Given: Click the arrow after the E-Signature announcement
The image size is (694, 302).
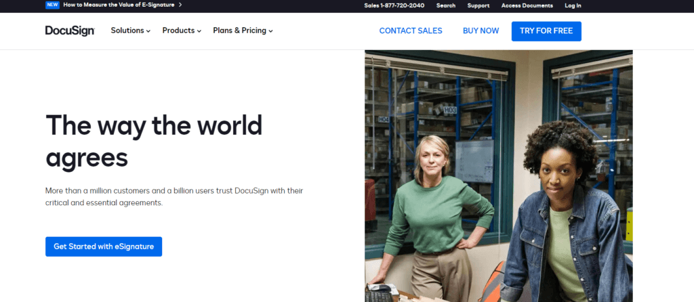Looking at the screenshot, I should point(180,5).
